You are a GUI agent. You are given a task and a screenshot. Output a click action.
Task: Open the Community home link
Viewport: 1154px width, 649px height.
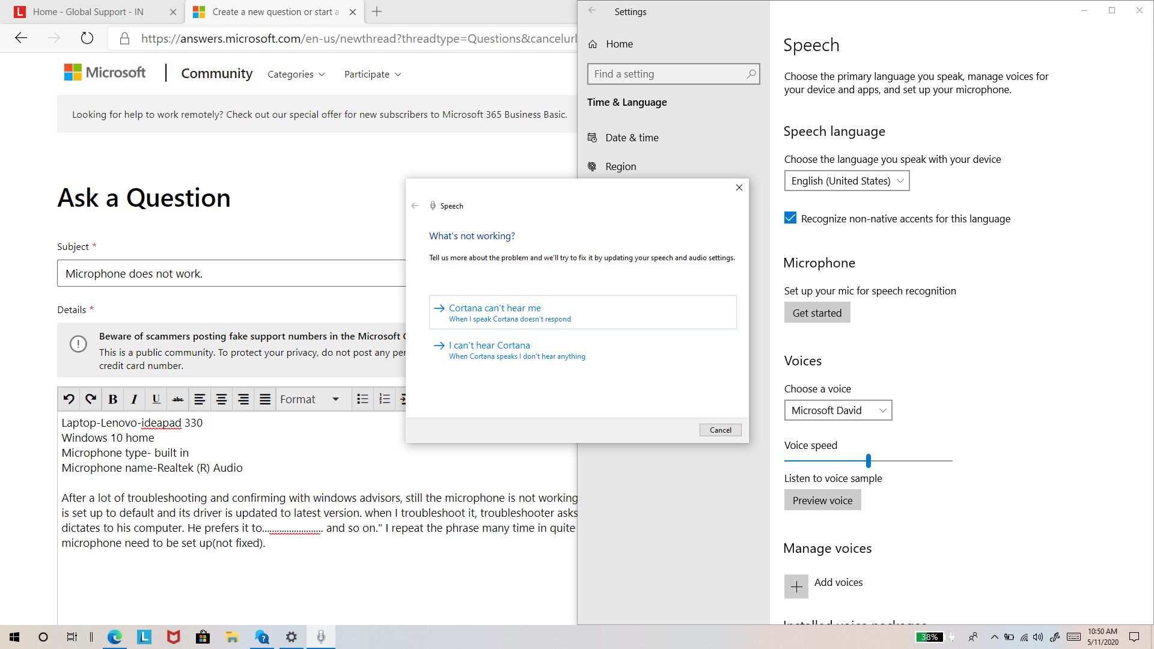(x=217, y=73)
